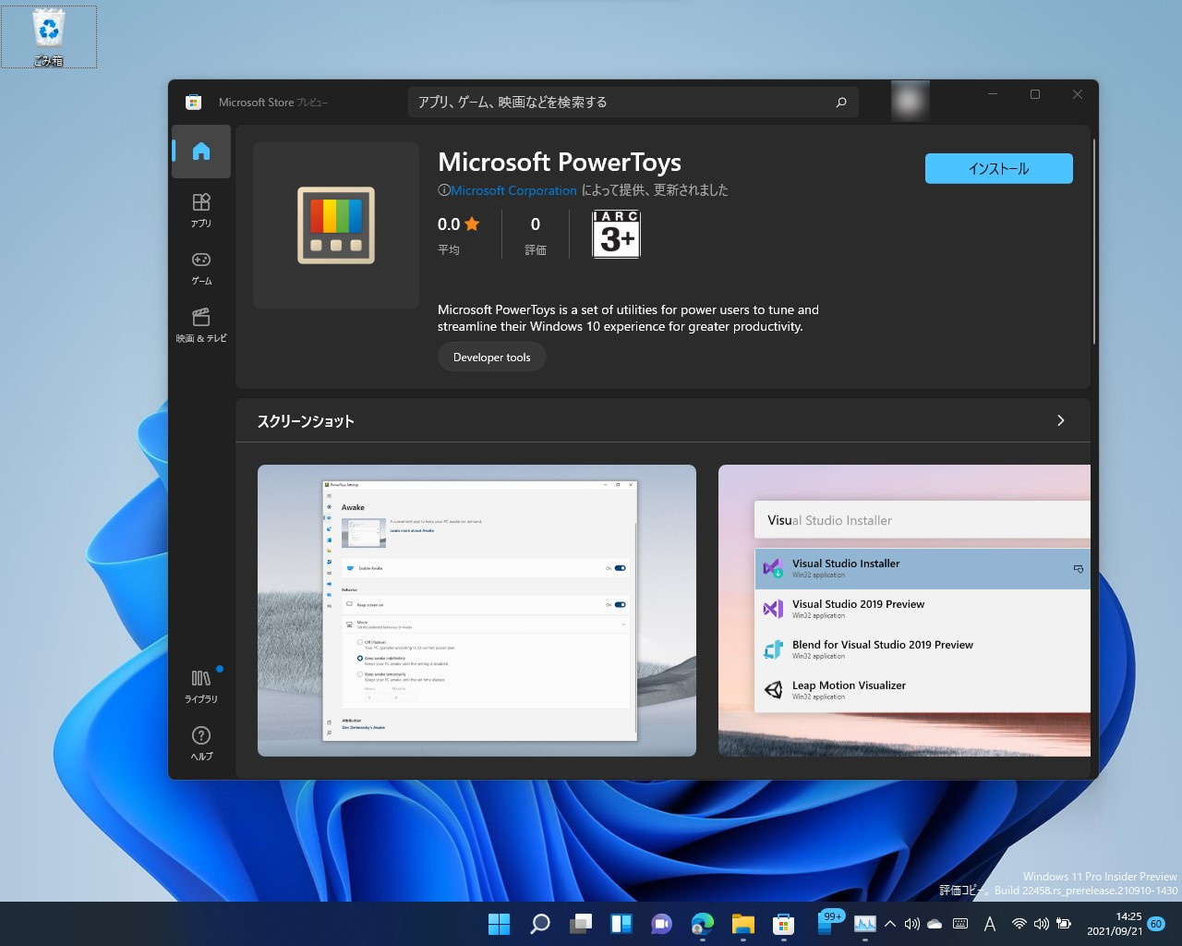Click the Wi-Fi icon in the system tray
1182x946 pixels.
pyautogui.click(x=1019, y=924)
